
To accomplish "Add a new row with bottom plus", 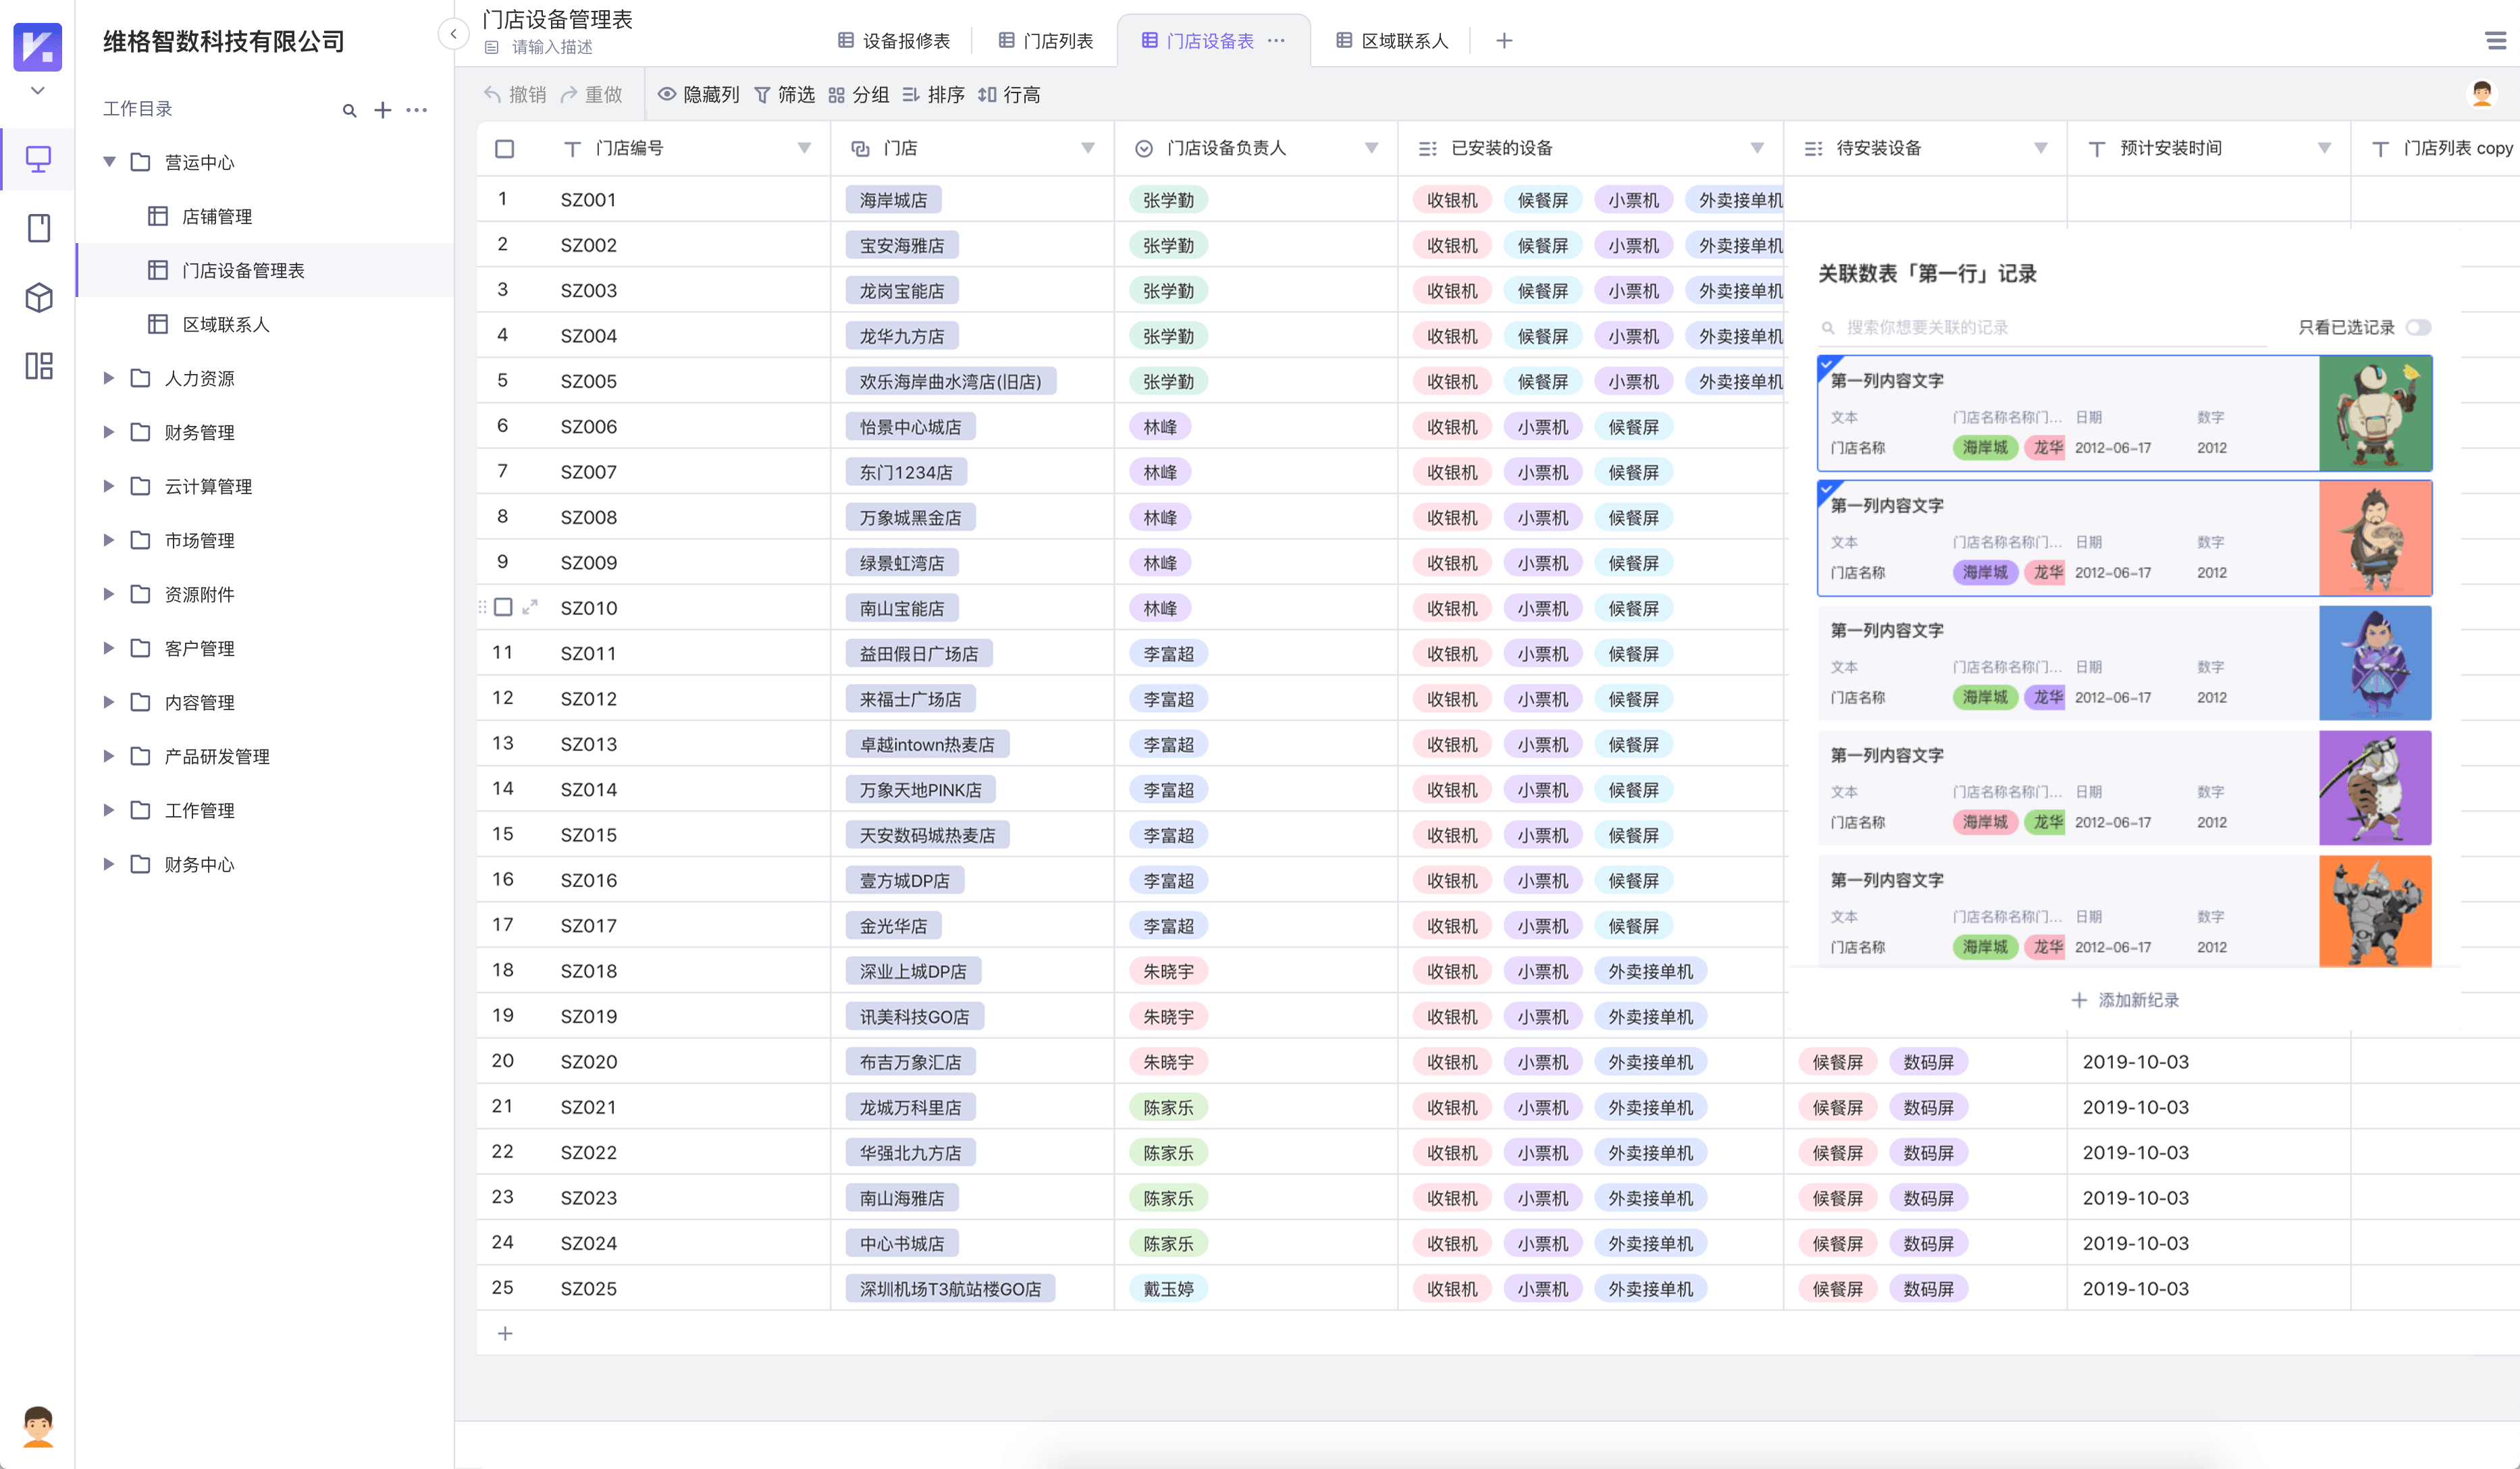I will point(505,1333).
